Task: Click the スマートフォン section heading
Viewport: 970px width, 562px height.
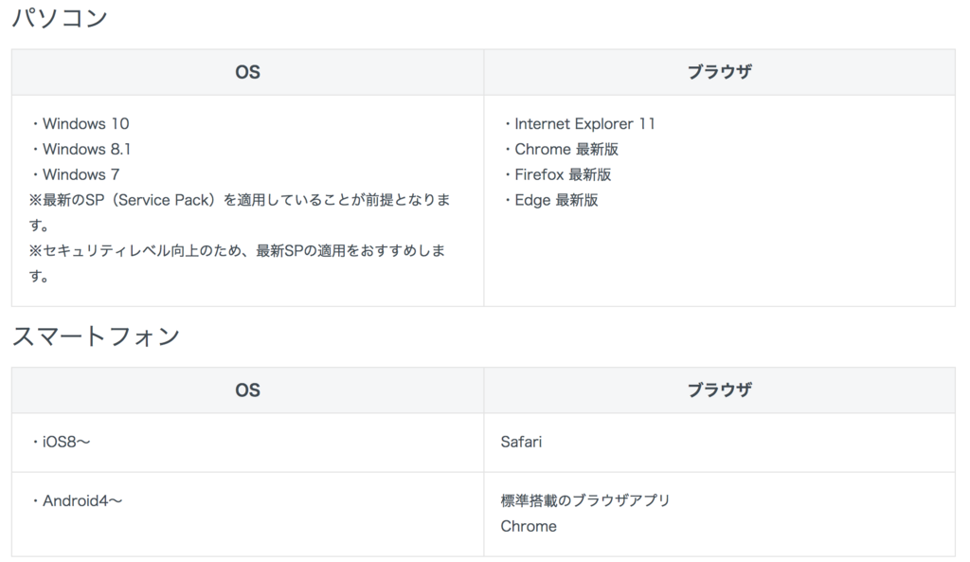Action: pyautogui.click(x=96, y=336)
